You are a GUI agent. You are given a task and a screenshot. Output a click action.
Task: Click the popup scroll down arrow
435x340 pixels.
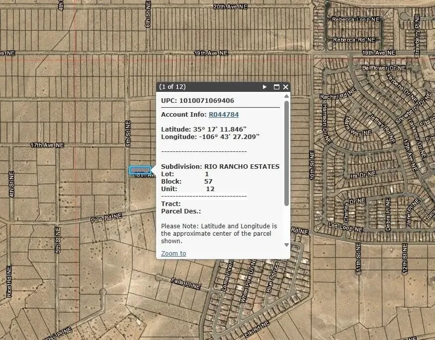coord(286,245)
